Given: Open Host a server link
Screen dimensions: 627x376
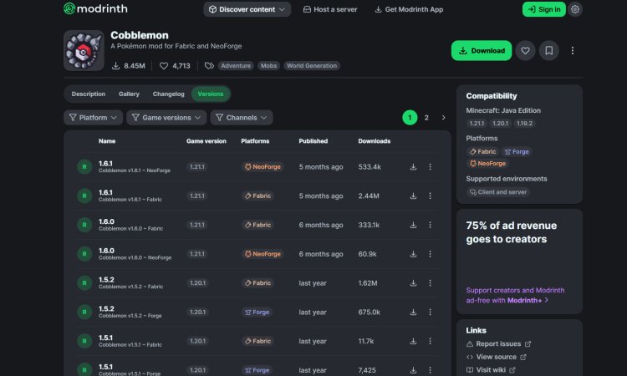Looking at the screenshot, I should pyautogui.click(x=330, y=9).
